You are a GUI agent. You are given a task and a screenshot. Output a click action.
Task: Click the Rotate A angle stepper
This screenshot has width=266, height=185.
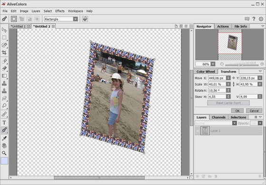228,90
